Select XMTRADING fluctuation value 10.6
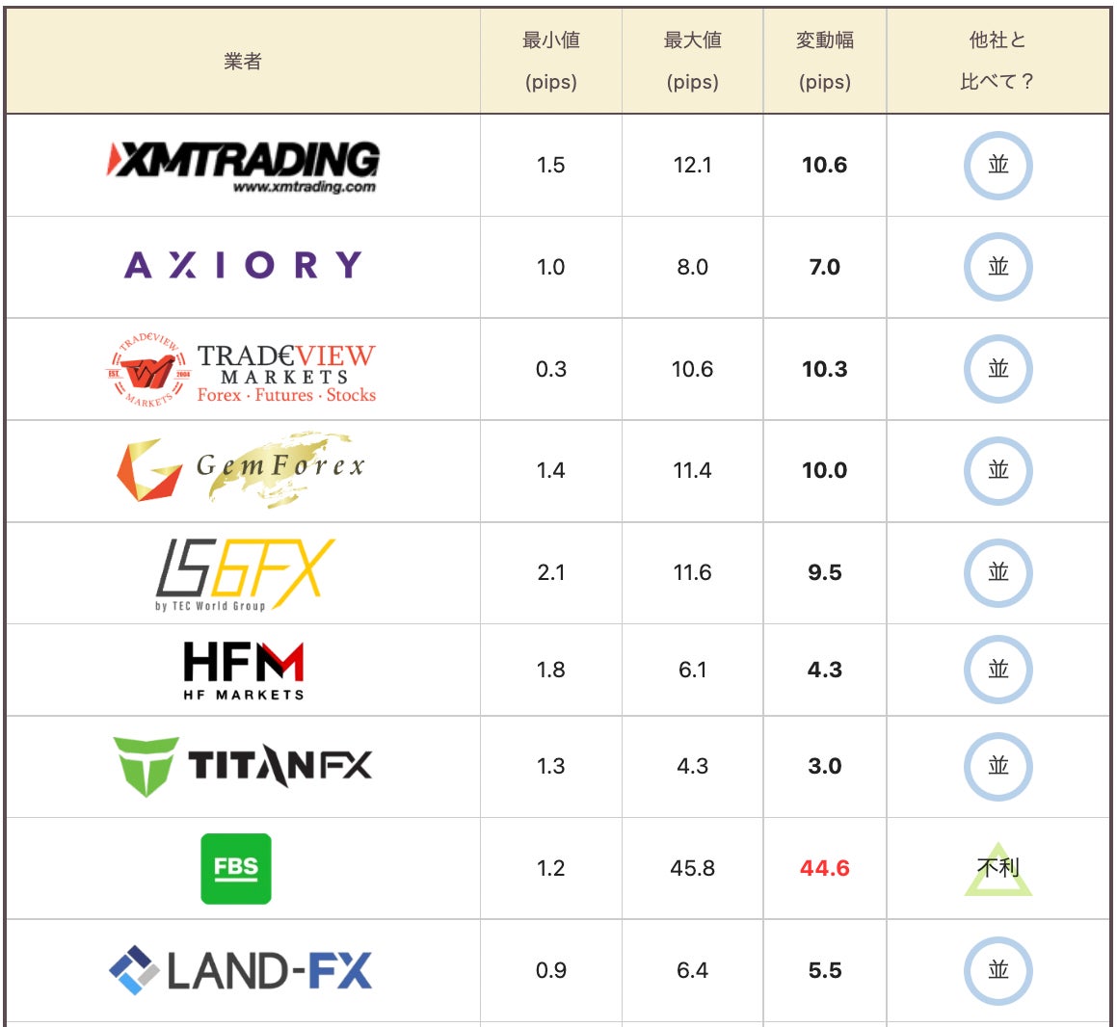1117x1027 pixels. click(x=825, y=166)
